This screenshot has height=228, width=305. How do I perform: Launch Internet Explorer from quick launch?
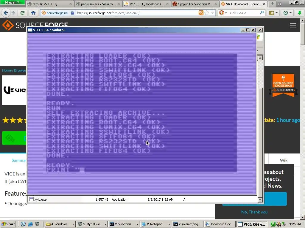tap(30, 224)
